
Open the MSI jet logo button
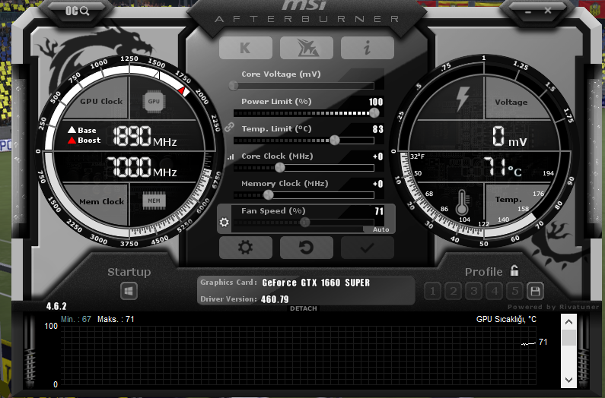click(307, 48)
